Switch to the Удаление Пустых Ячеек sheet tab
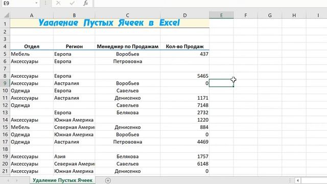Image resolution: width=327 pixels, height=184 pixels. pos(62,180)
